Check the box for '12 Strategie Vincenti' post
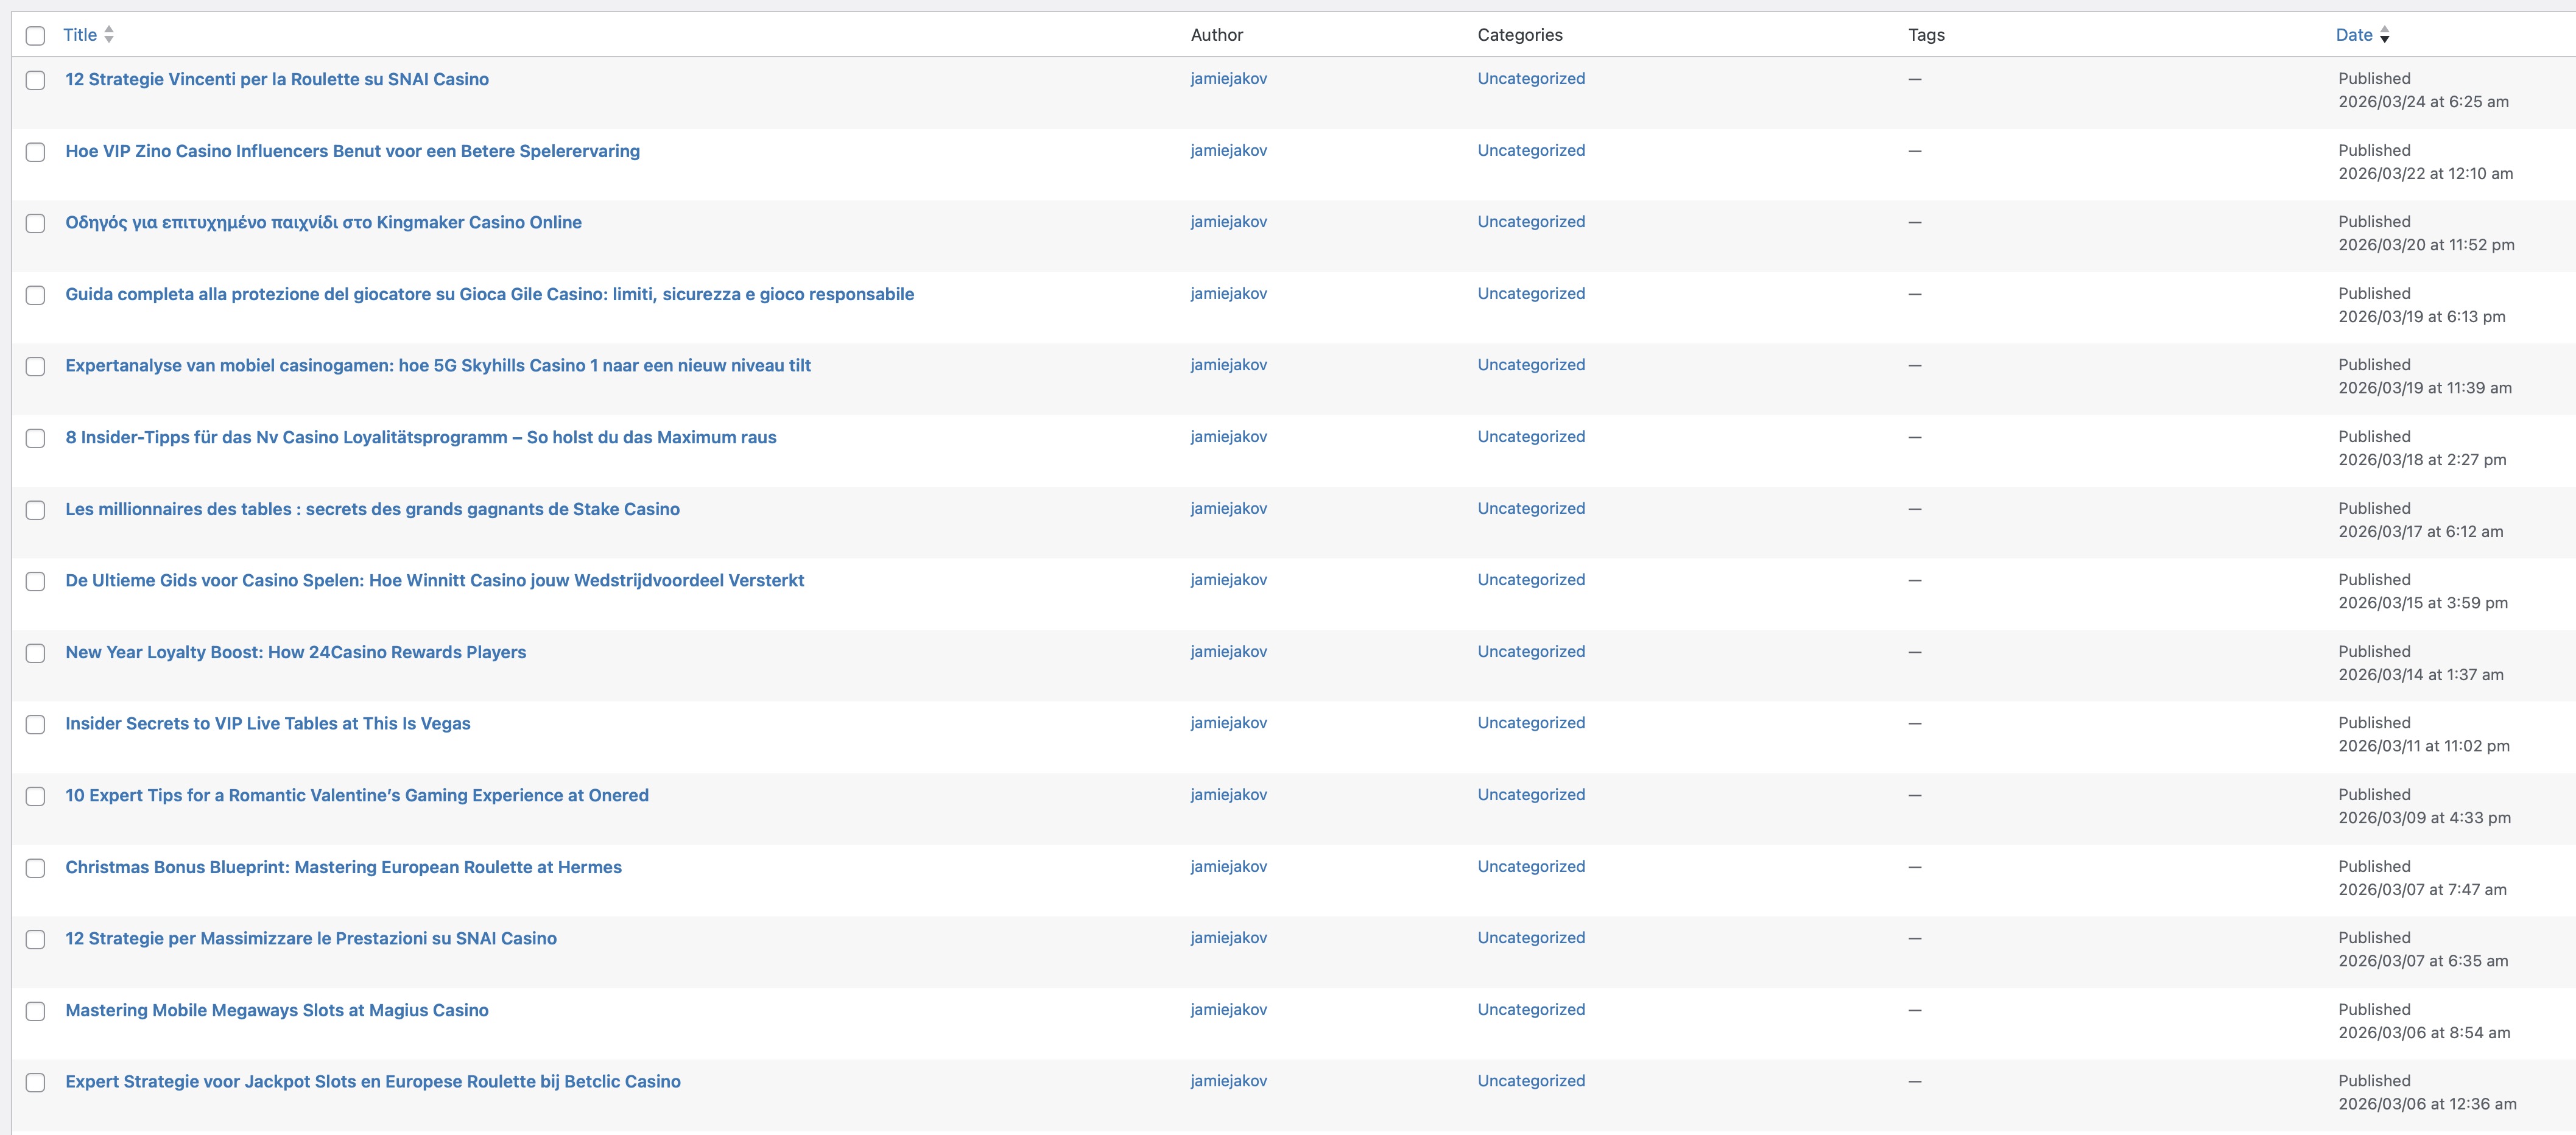Viewport: 2576px width, 1135px height. click(35, 80)
